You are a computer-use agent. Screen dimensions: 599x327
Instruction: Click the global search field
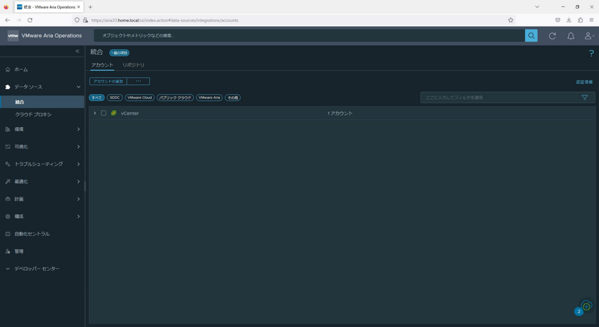(309, 35)
